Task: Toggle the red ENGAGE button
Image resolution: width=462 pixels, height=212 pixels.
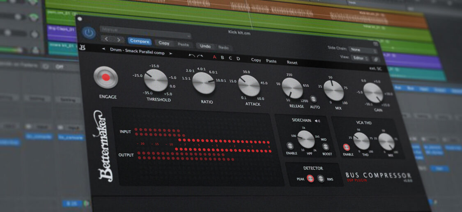Action: 106,78
